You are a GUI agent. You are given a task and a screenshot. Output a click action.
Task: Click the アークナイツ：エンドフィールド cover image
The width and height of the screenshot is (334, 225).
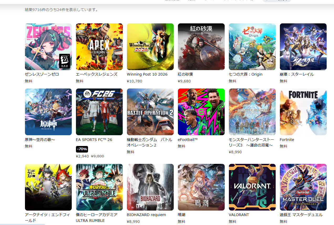click(x=48, y=187)
